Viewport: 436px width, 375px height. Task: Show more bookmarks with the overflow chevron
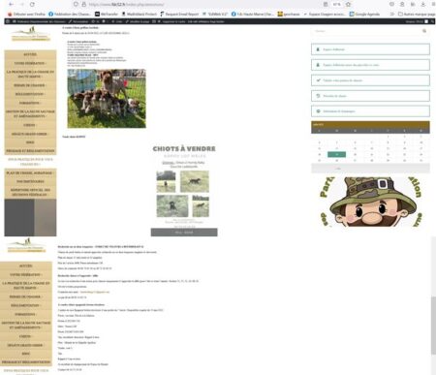pyautogui.click(x=392, y=14)
